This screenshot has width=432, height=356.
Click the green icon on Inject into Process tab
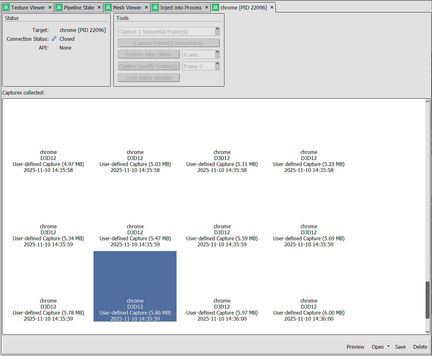(x=155, y=7)
